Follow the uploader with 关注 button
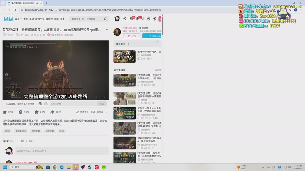The width and height of the screenshot is (305, 171). [x=152, y=36]
